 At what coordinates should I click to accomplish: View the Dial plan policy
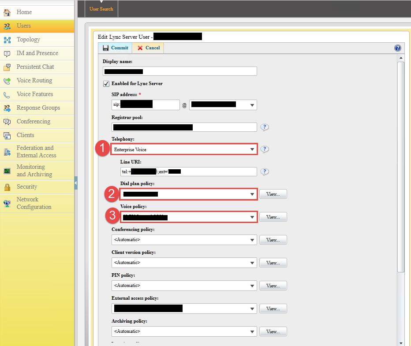click(273, 194)
